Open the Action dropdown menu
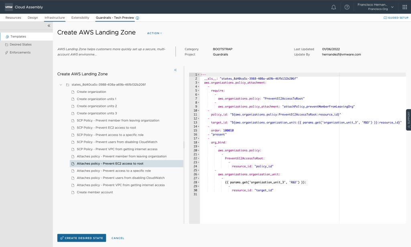 (x=155, y=33)
